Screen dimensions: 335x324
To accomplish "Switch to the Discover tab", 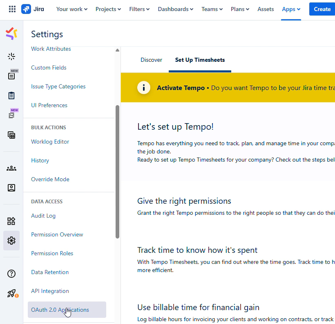I will click(151, 60).
